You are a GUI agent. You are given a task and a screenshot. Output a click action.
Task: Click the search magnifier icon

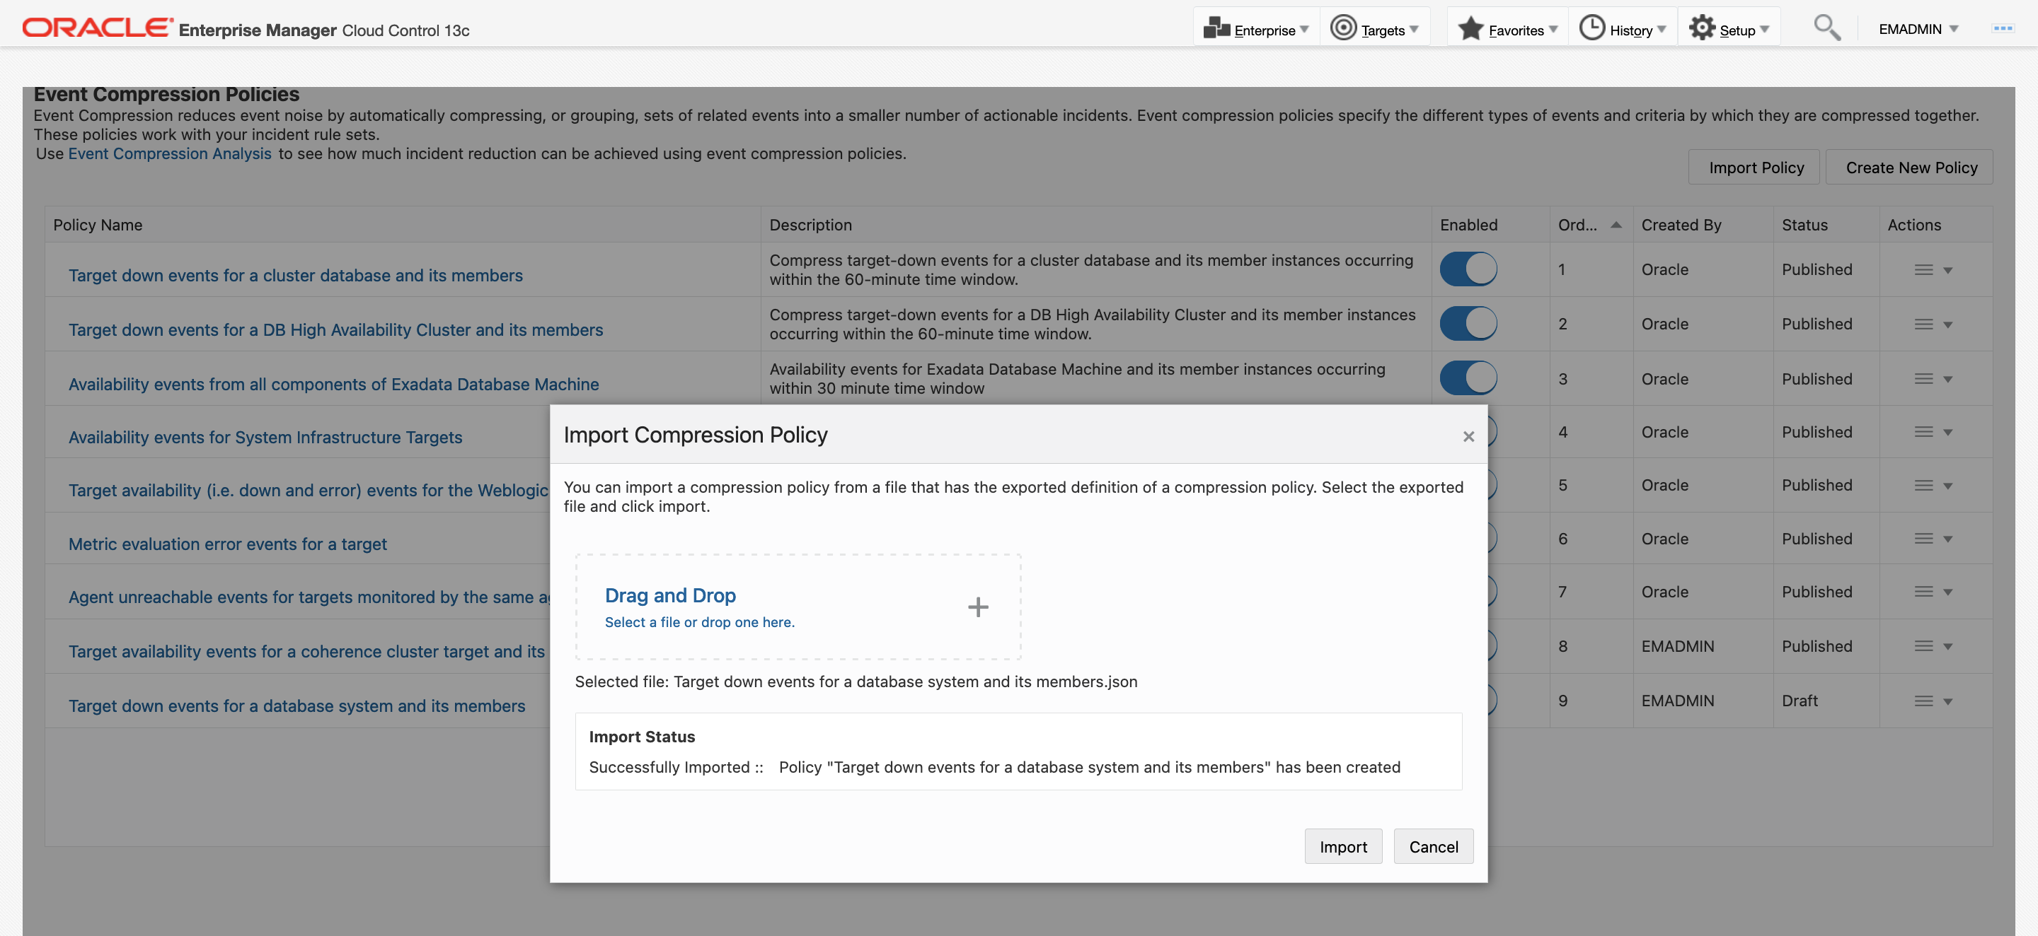pyautogui.click(x=1826, y=28)
